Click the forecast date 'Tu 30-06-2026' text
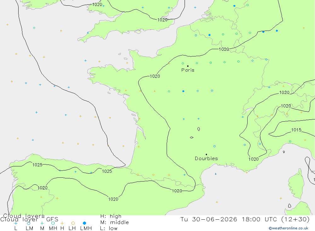The width and height of the screenshot is (315, 231). coord(209,219)
